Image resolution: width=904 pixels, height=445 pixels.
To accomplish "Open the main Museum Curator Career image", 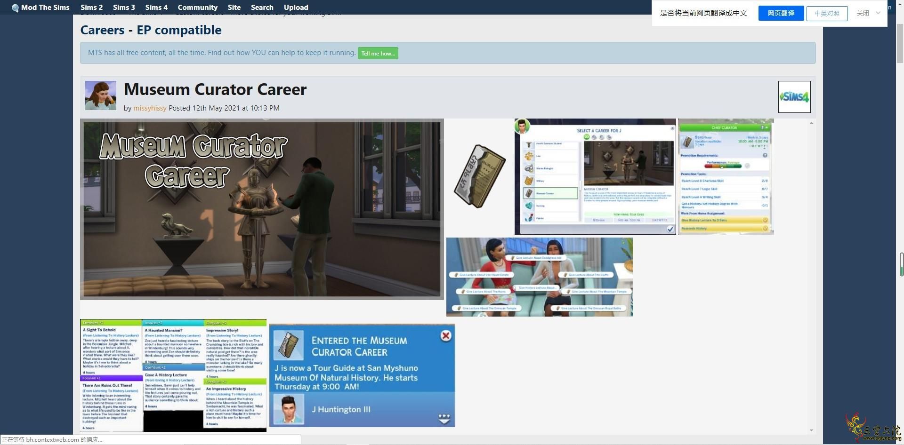I will (262, 209).
